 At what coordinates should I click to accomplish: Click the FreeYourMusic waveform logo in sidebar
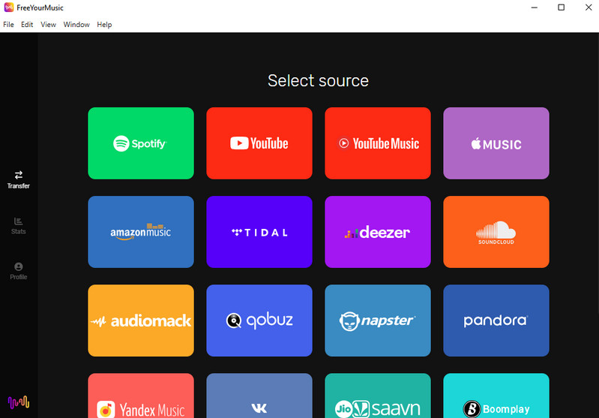pos(18,402)
